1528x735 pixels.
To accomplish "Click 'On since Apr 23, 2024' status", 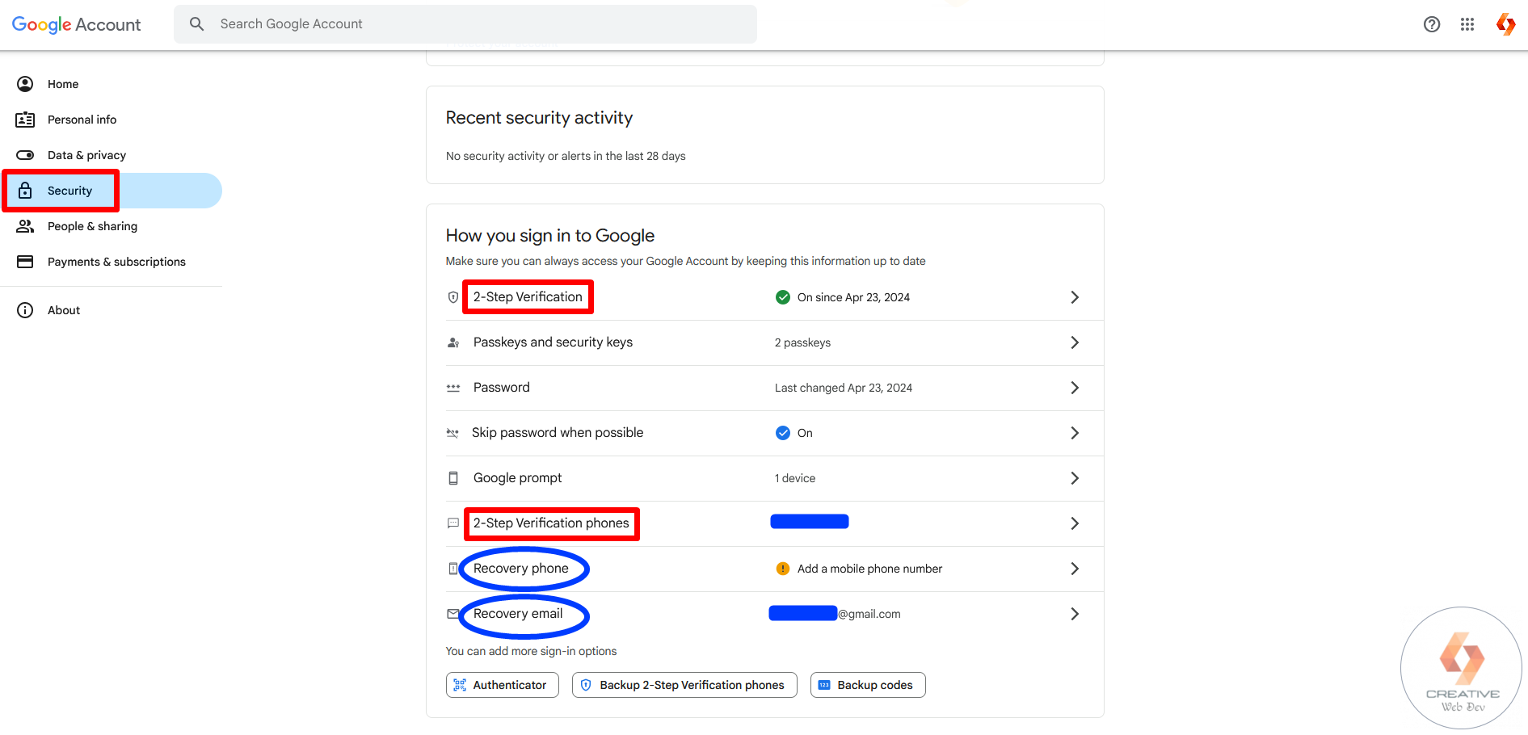I will coord(853,297).
